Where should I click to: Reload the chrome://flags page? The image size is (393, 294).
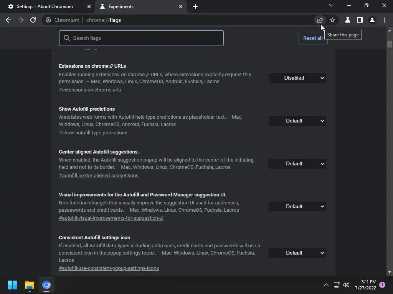click(33, 20)
